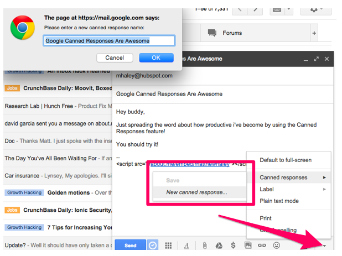
Task: Open the send later clock icon
Action: pos(152,245)
